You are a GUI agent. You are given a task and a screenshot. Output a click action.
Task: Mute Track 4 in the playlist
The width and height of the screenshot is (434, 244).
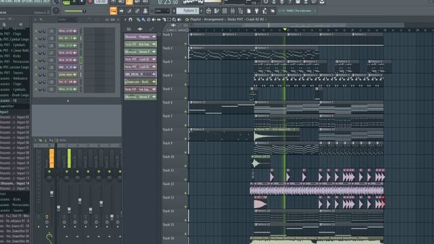click(186, 85)
